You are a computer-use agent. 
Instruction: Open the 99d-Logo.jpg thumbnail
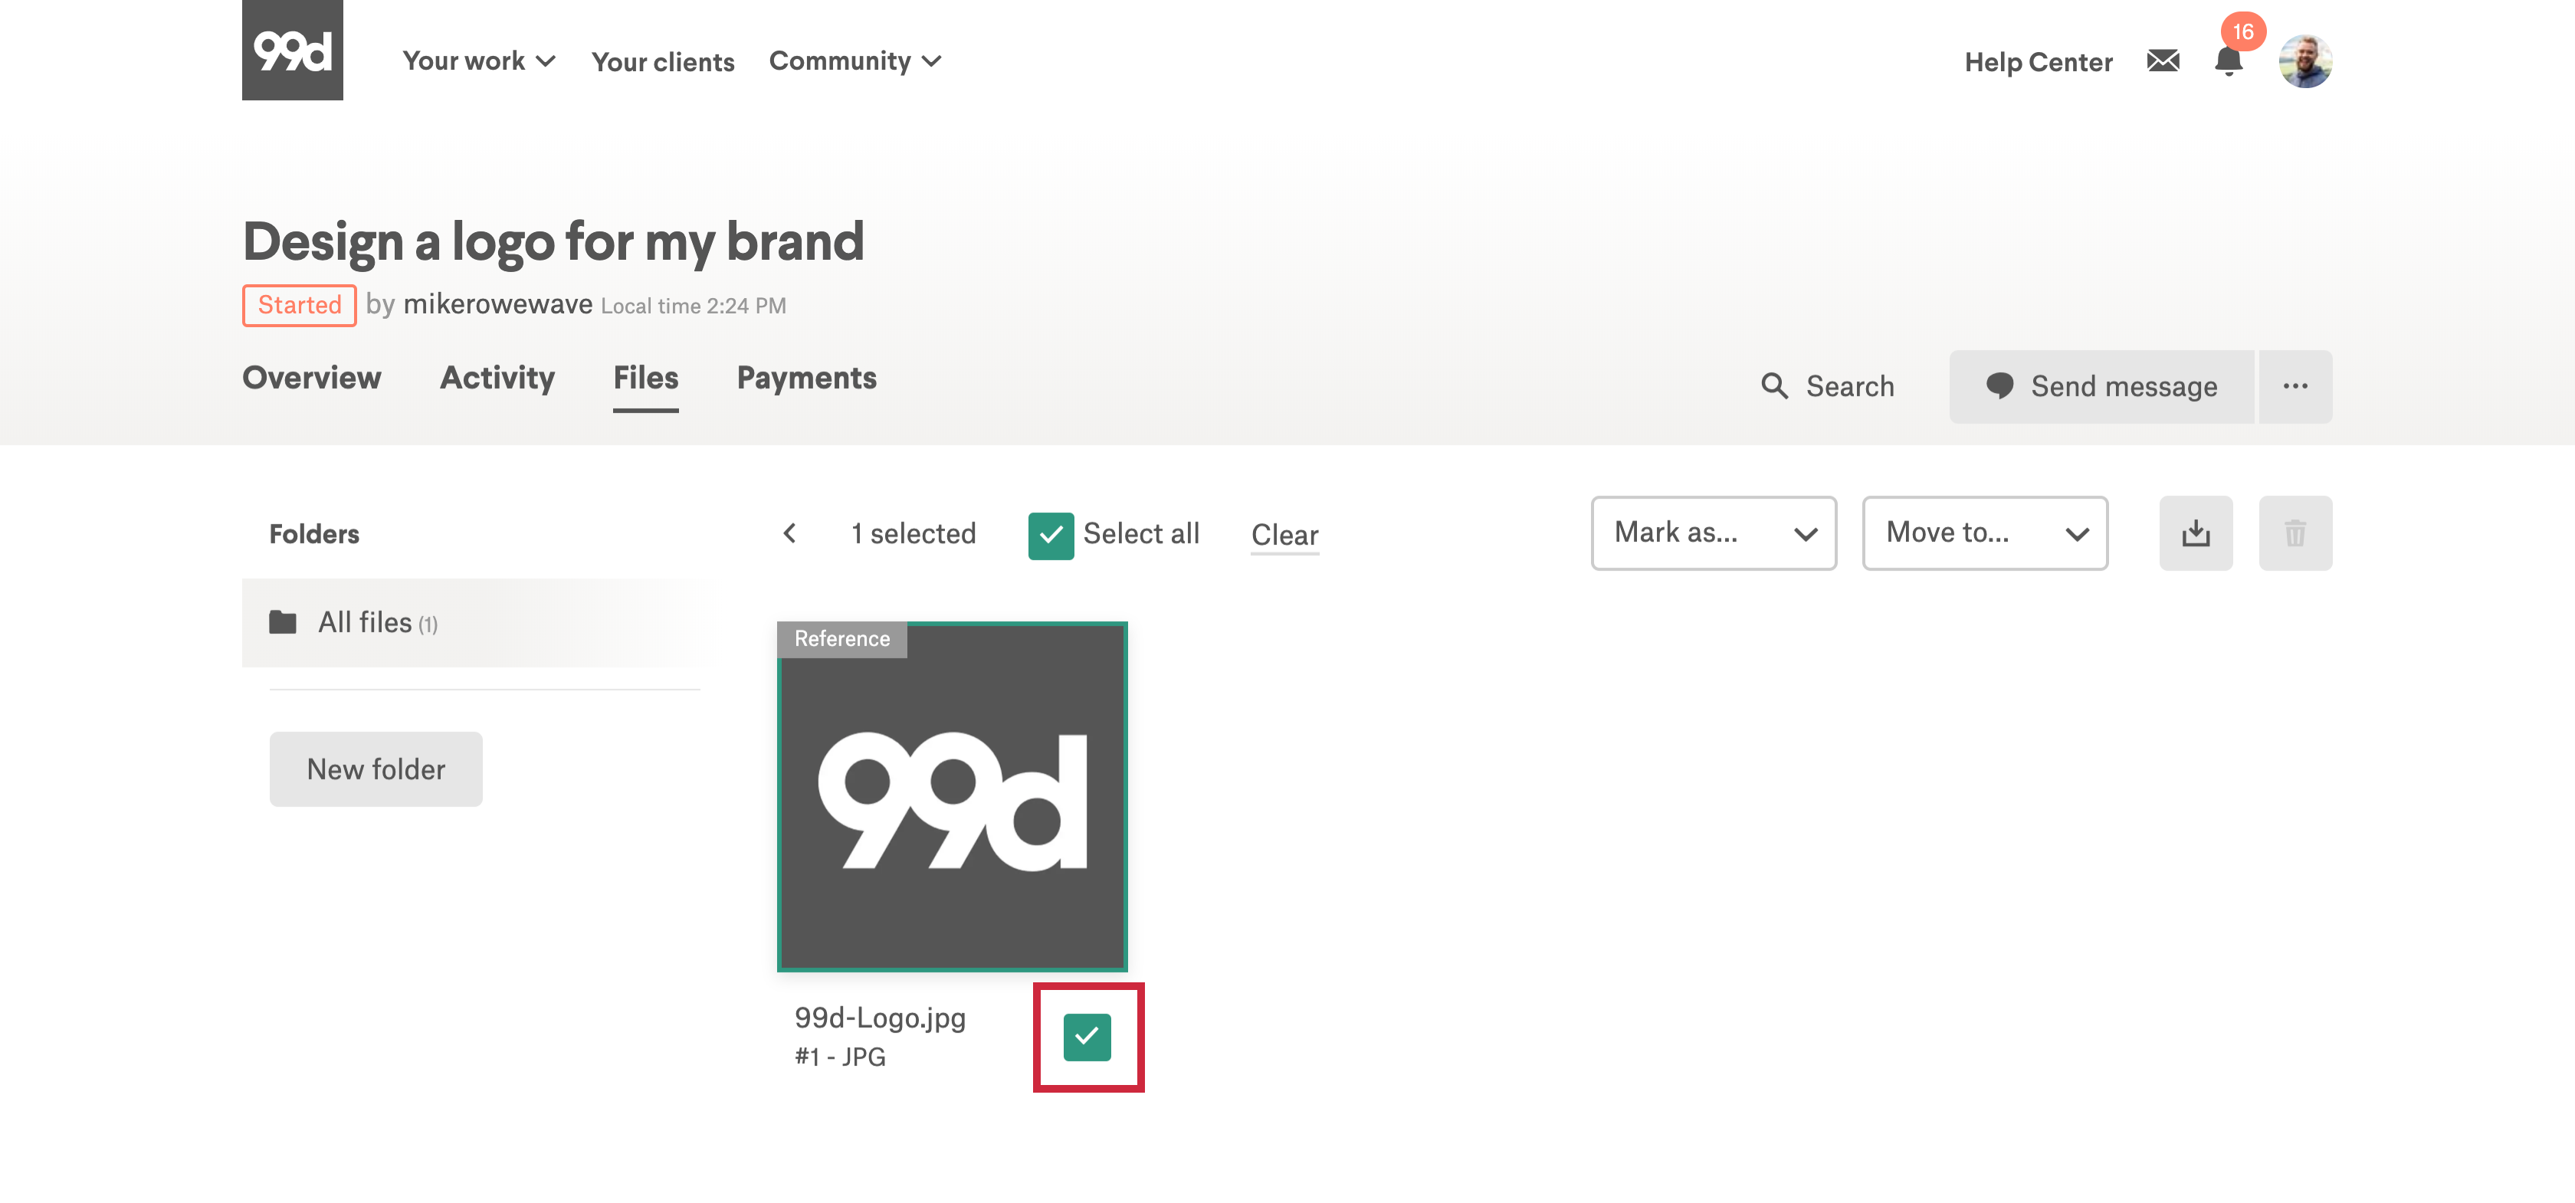952,796
